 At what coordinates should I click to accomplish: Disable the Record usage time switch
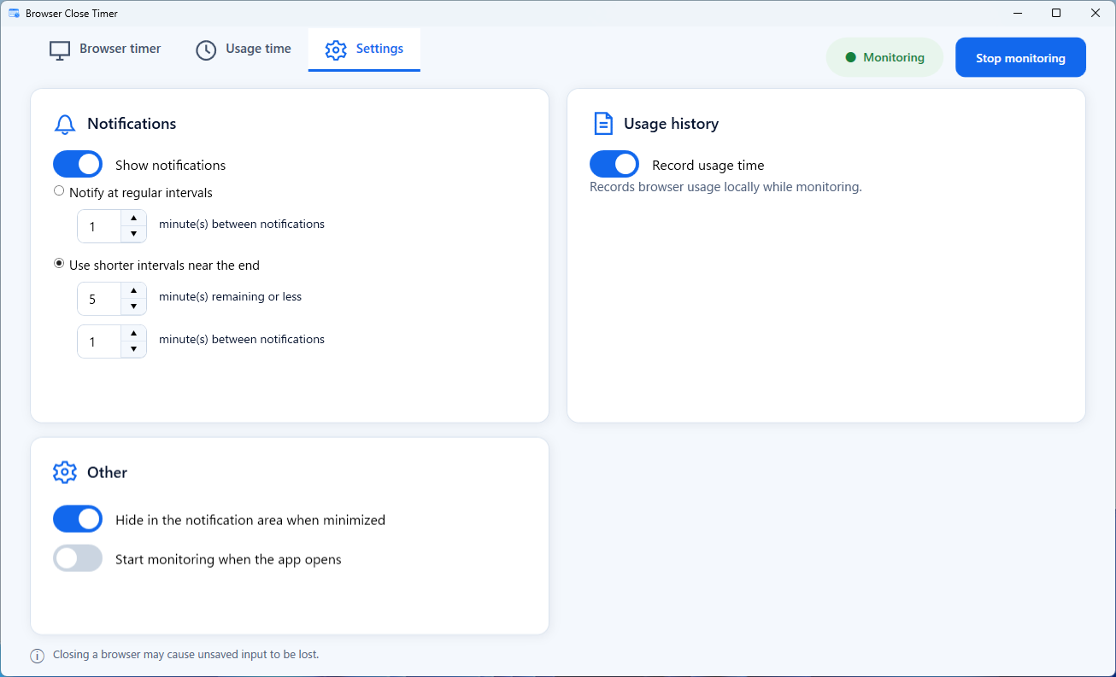614,164
